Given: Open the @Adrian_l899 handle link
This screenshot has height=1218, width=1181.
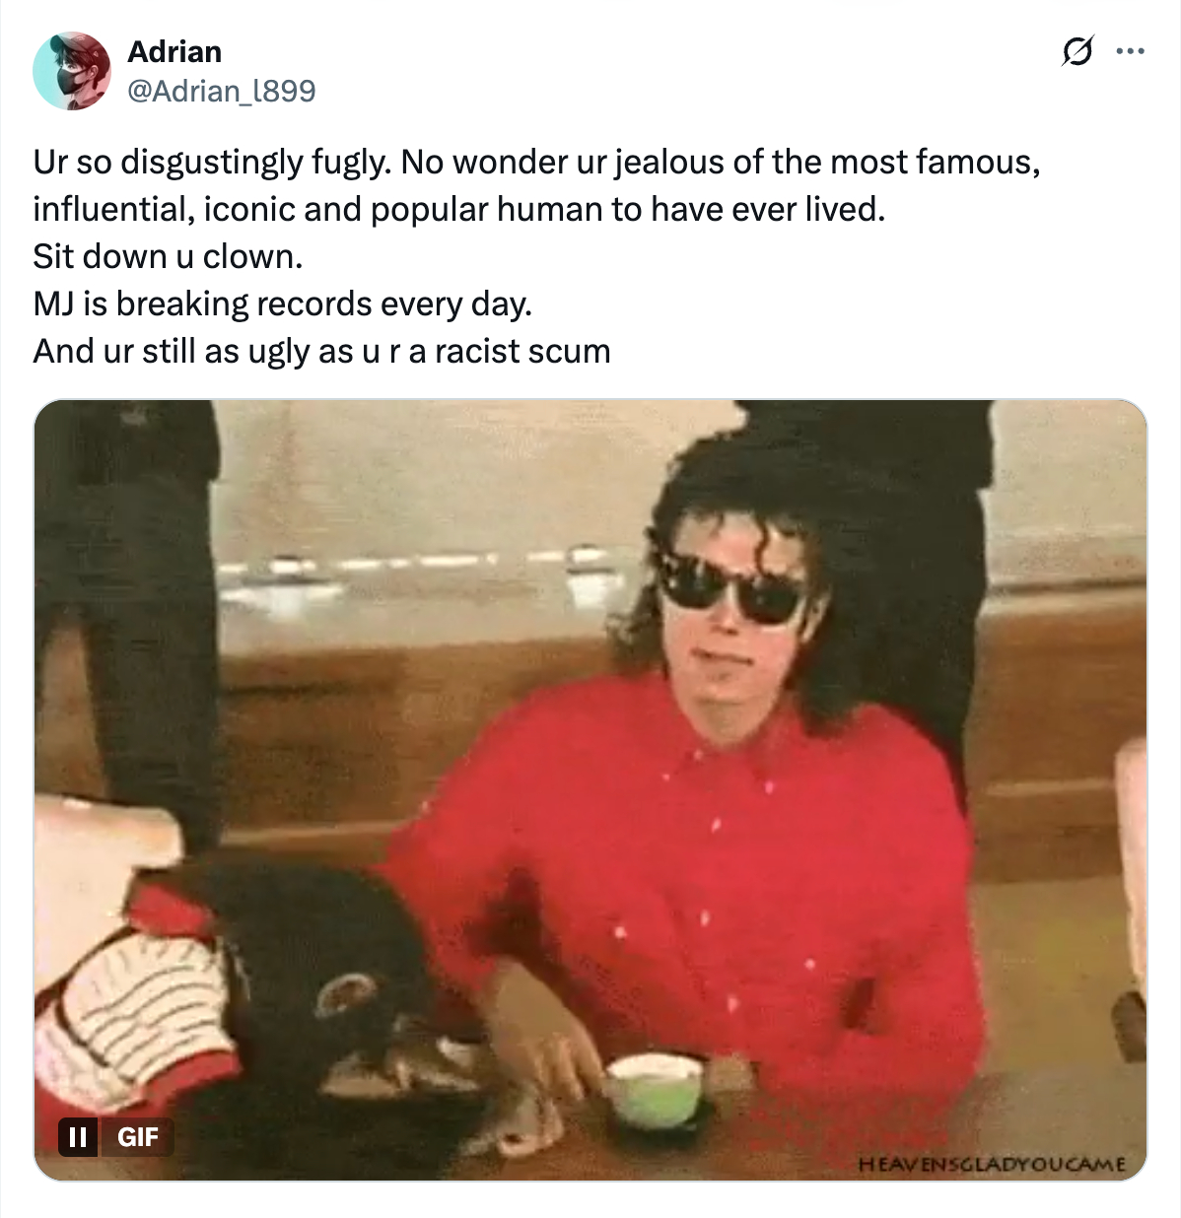Looking at the screenshot, I should (x=222, y=91).
